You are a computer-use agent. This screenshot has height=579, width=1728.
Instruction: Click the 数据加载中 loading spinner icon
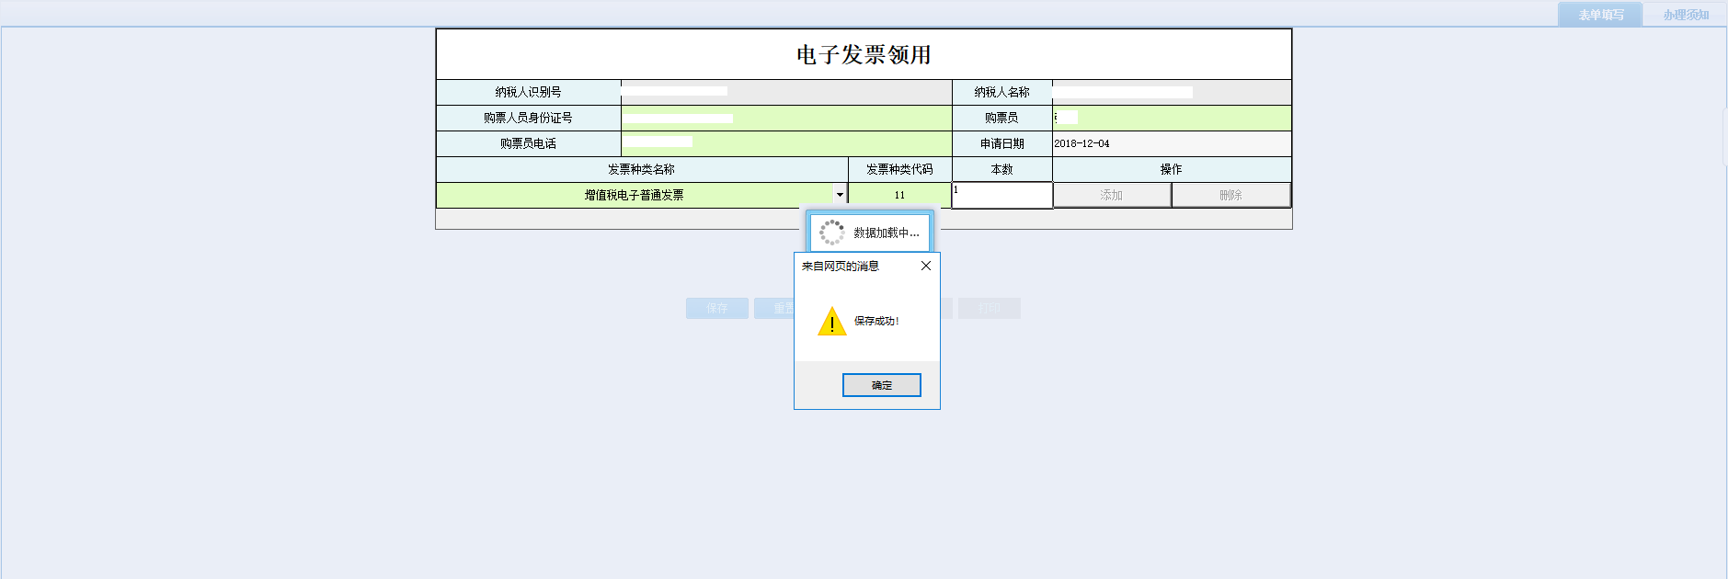click(831, 233)
